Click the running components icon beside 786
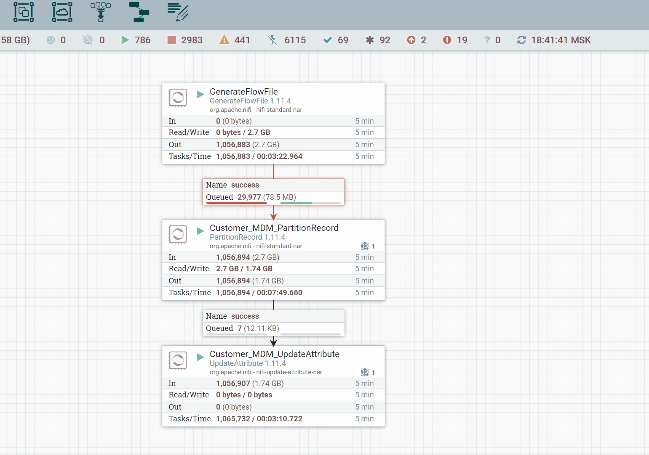 point(125,40)
